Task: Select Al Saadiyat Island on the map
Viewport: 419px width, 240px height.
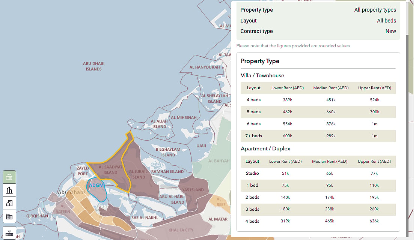Action: point(110,170)
